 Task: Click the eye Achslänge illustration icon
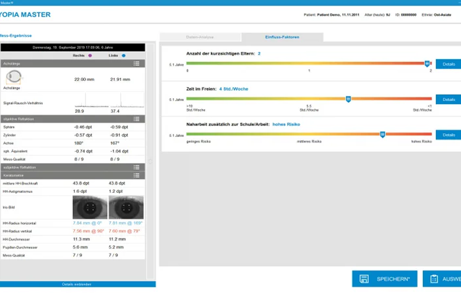14,77
